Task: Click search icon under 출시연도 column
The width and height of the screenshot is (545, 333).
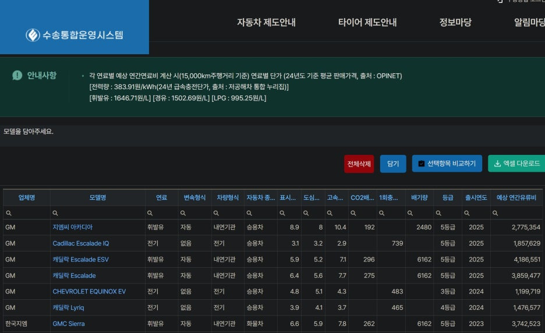Action: (467, 213)
